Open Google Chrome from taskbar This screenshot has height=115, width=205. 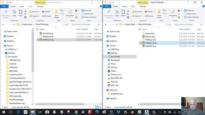pyautogui.click(x=76, y=112)
